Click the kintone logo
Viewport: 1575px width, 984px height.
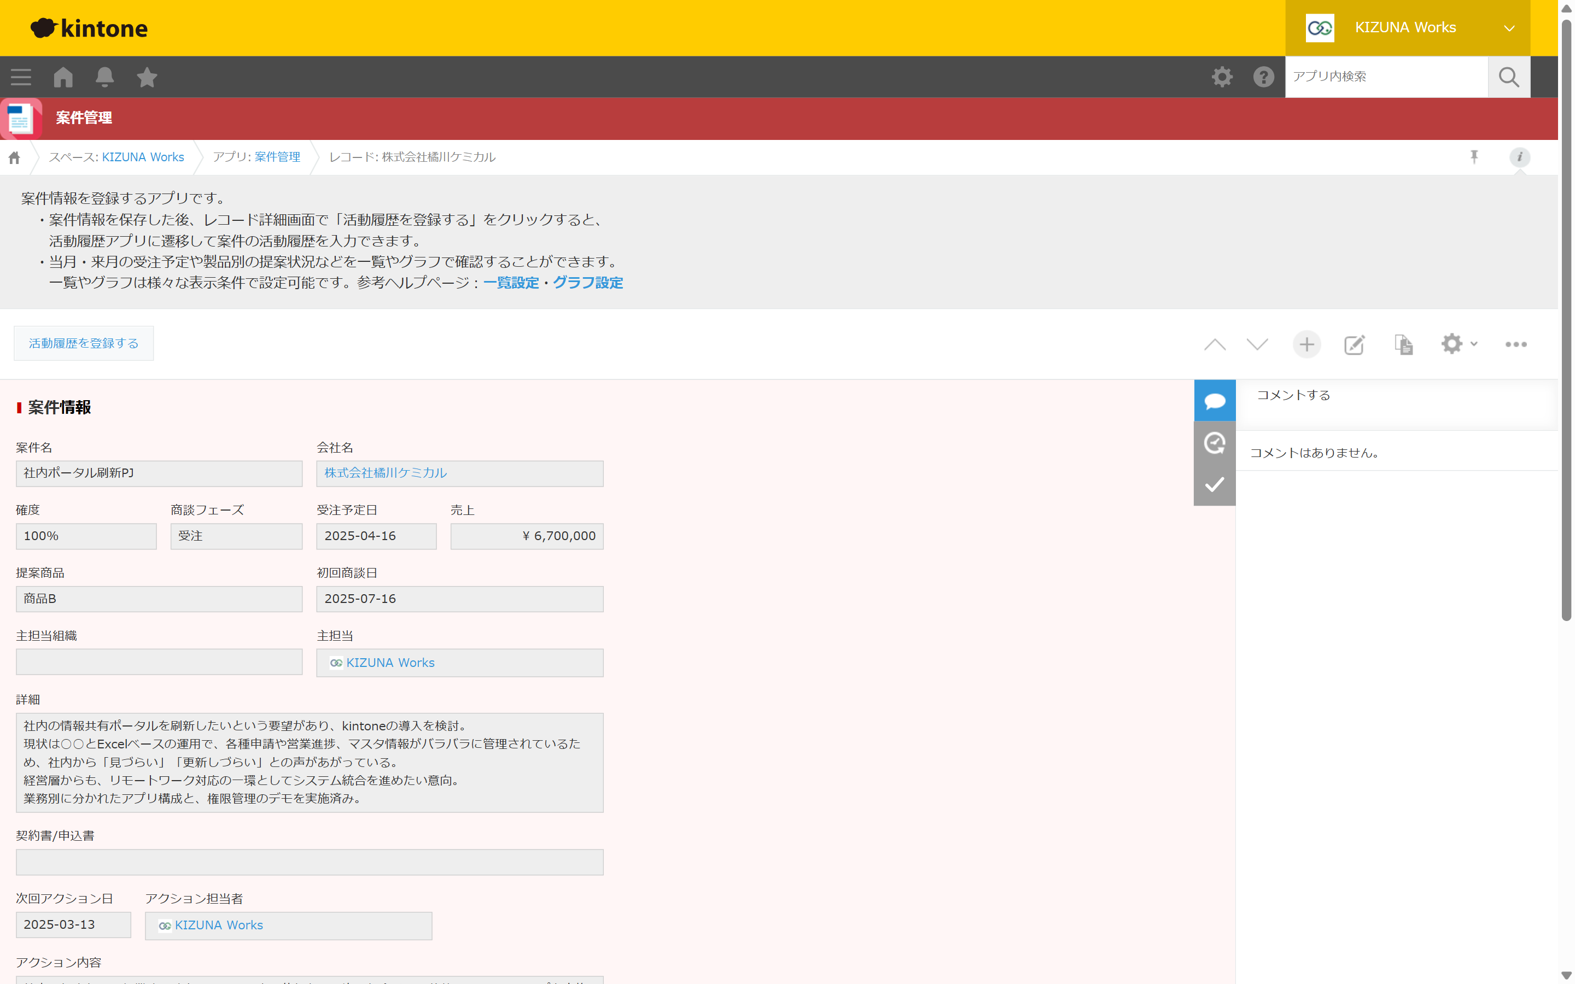click(x=89, y=28)
